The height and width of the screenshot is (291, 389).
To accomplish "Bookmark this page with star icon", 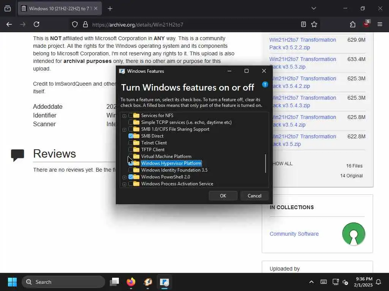I will pyautogui.click(x=314, y=24).
